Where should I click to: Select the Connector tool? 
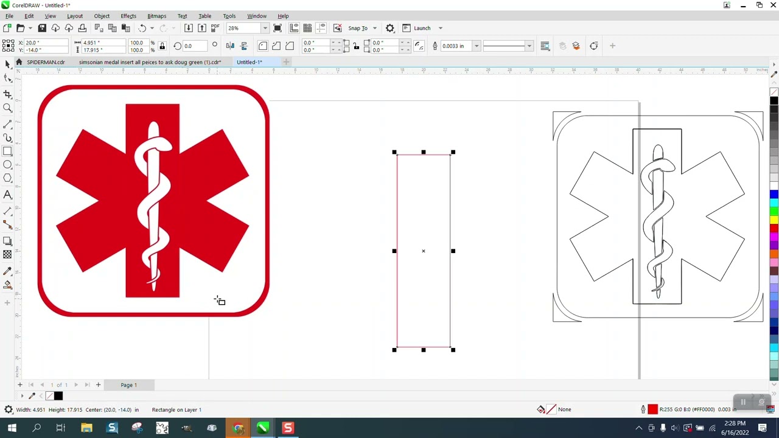click(x=7, y=224)
